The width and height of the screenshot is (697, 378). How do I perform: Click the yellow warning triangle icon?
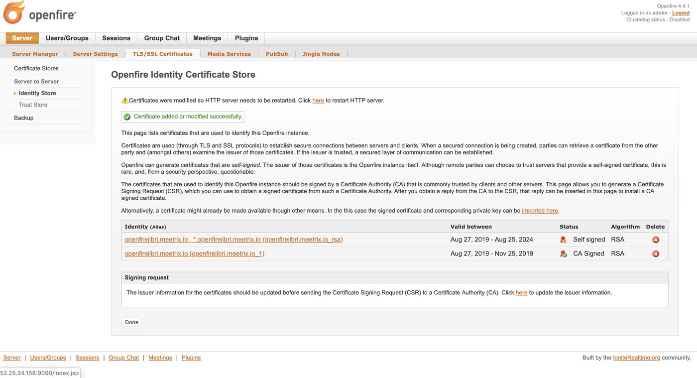[125, 101]
